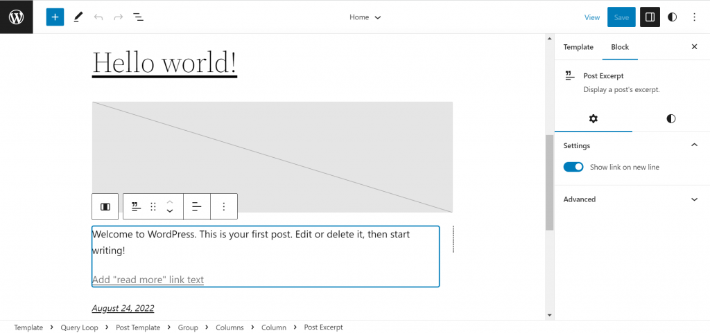Move block down with the down chevron
This screenshot has height=333, width=710.
point(169,211)
